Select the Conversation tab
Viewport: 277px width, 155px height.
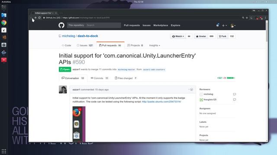point(73,78)
